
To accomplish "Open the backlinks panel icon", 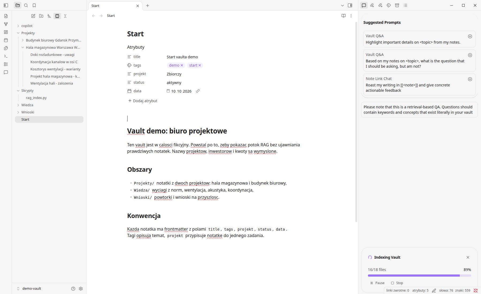I will (x=372, y=5).
